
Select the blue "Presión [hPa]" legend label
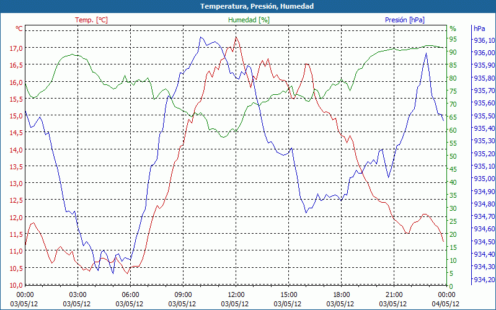click(405, 20)
